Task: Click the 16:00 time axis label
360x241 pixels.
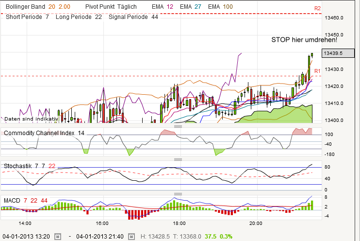Action: pos(102,224)
